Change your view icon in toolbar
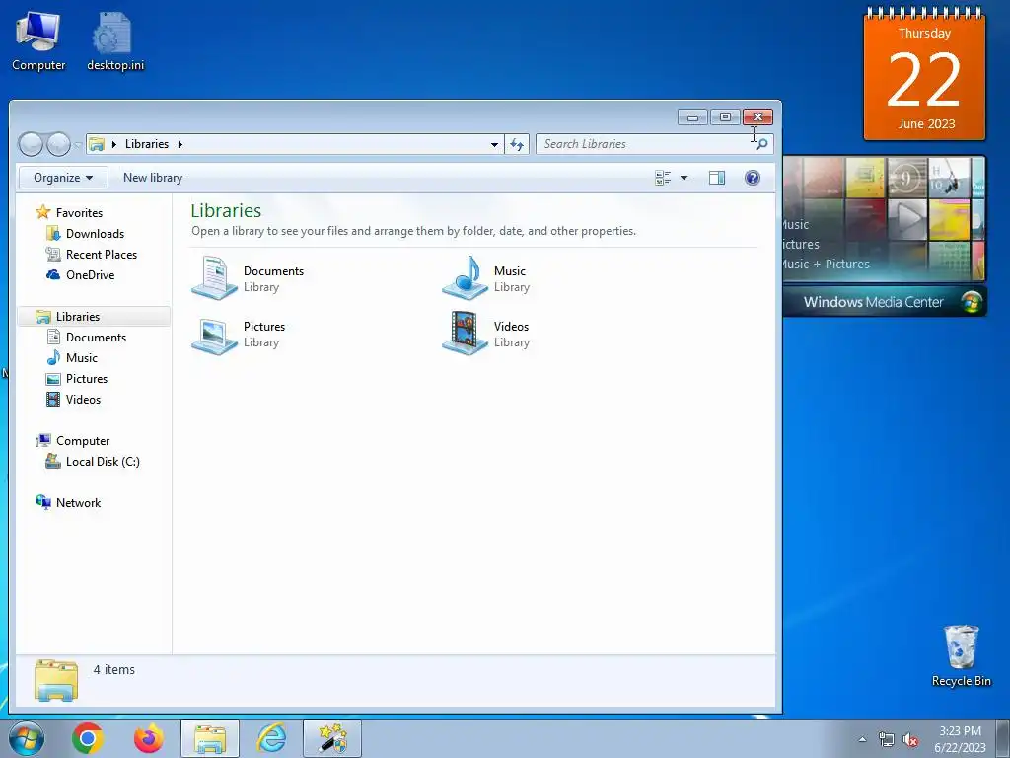Screen dimensions: 1010x758 tap(663, 178)
